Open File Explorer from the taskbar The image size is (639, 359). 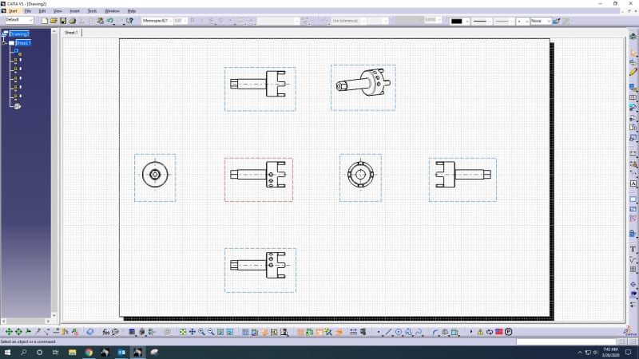73,353
